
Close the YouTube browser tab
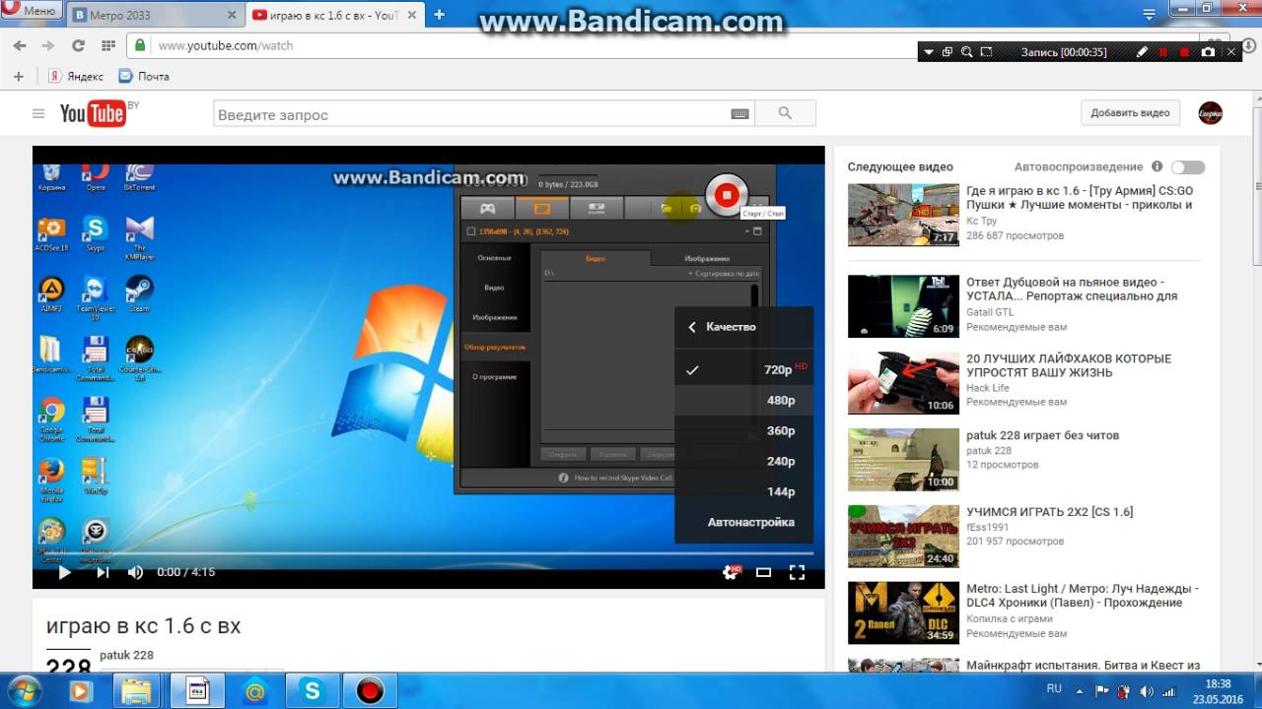411,15
